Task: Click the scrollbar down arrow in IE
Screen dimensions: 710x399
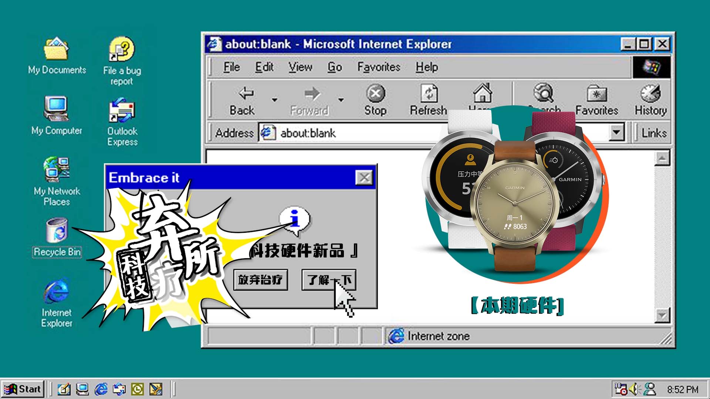Action: [x=662, y=315]
